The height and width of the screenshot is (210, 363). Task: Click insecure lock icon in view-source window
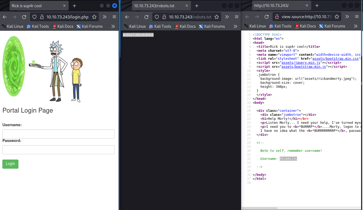(x=277, y=17)
